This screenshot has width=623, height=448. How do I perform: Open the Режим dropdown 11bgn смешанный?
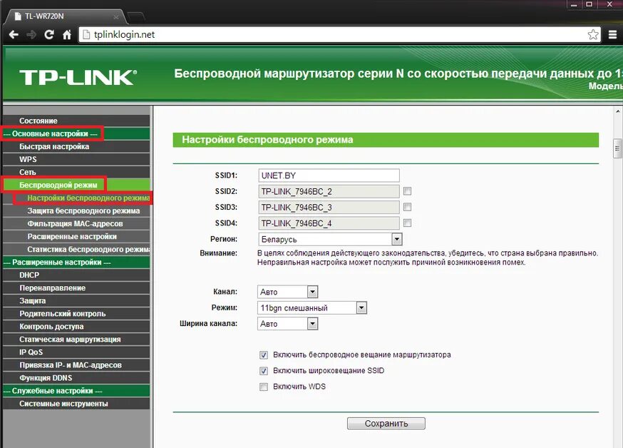(312, 307)
